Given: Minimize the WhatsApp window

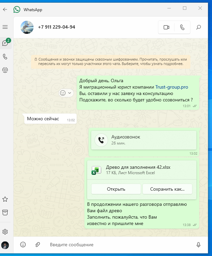Looking at the screenshot, I should tap(169, 8).
